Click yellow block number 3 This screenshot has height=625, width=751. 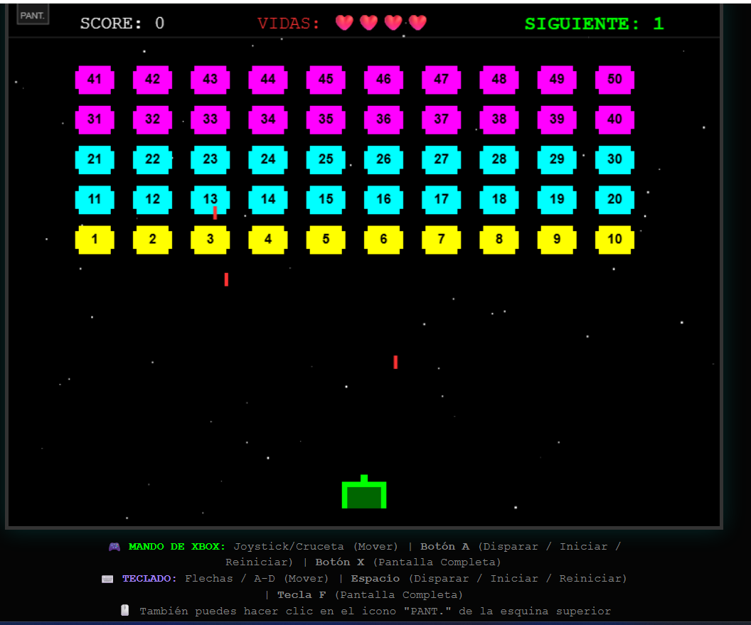tap(211, 240)
